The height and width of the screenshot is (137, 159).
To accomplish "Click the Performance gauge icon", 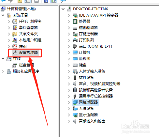I will coord(15,46).
